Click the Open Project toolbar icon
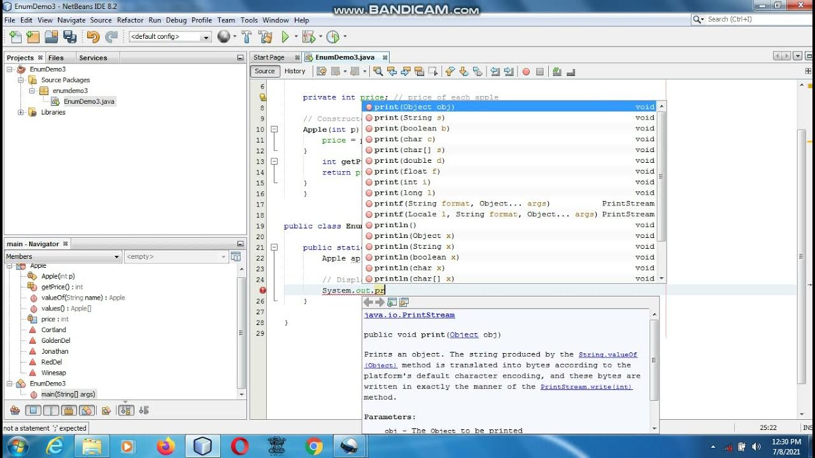 pyautogui.click(x=51, y=37)
